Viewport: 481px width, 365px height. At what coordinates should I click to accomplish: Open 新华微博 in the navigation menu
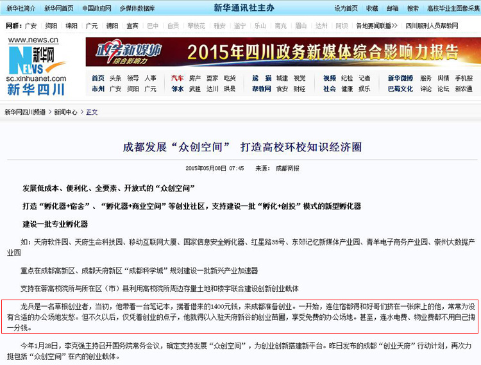click(400, 78)
